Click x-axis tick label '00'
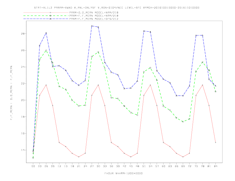This screenshot has width=235, height=181. click(33, 166)
